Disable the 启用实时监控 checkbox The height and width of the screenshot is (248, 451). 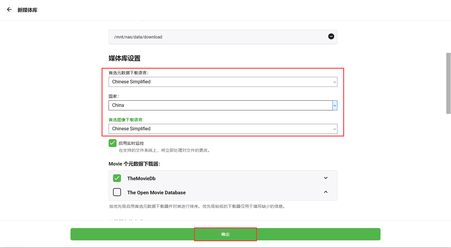tap(112, 143)
